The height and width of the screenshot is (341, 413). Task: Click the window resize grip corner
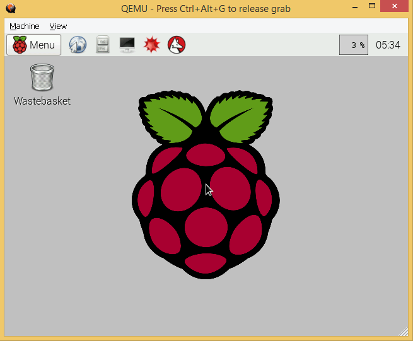point(403,332)
